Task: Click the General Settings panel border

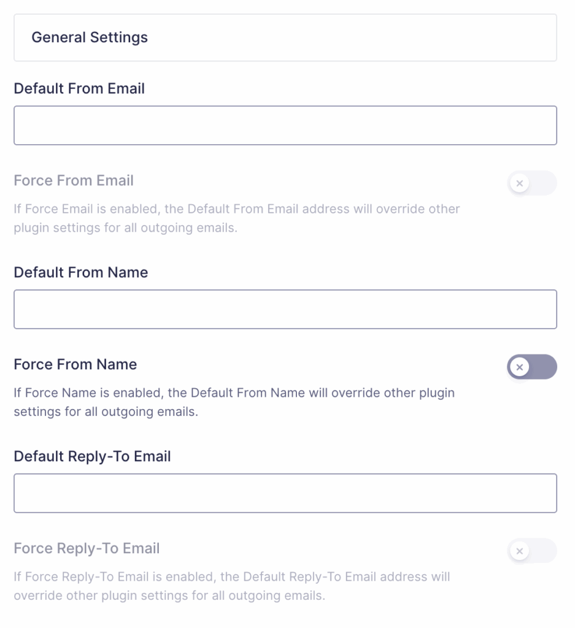Action: pyautogui.click(x=285, y=14)
